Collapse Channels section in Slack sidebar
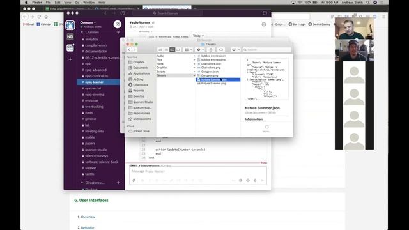 [82, 32]
